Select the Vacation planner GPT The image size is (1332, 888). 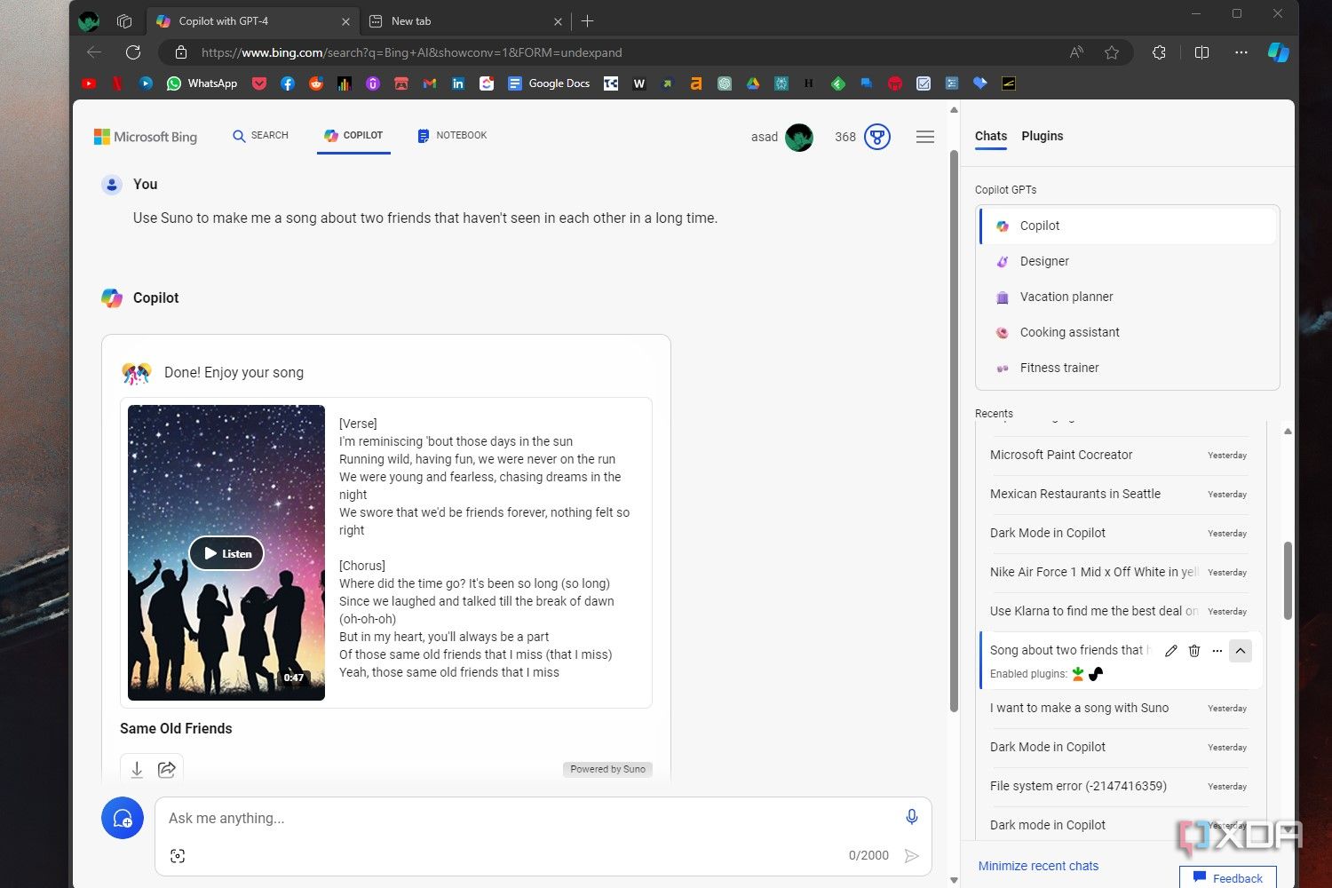coord(1128,297)
